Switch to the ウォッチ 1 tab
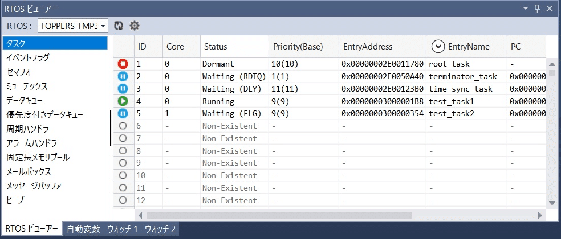 click(123, 229)
